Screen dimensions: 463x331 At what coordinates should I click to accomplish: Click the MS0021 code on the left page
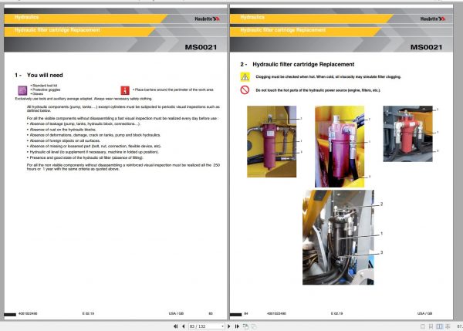point(201,47)
